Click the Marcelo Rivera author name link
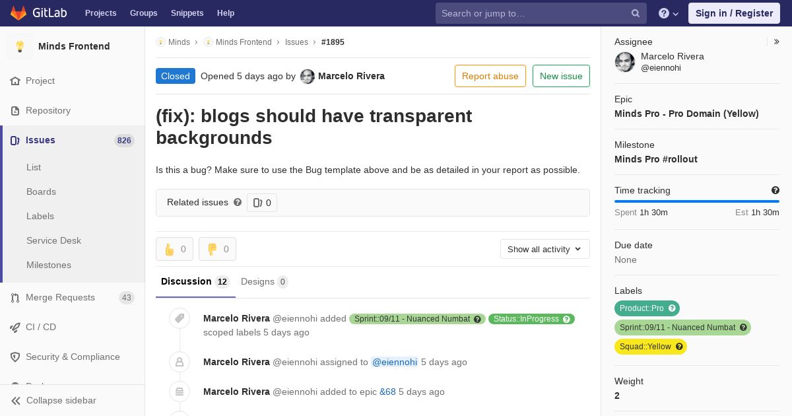 coord(351,76)
